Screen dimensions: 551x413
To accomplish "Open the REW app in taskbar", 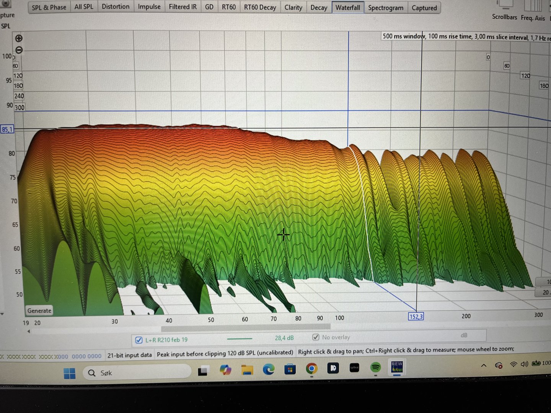I will tap(397, 367).
